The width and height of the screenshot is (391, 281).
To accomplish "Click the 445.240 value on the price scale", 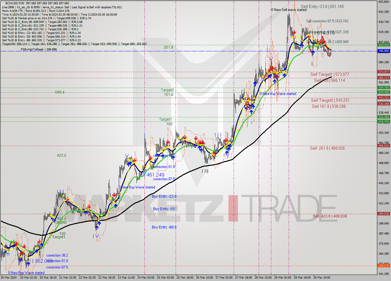I will pos(384,183).
